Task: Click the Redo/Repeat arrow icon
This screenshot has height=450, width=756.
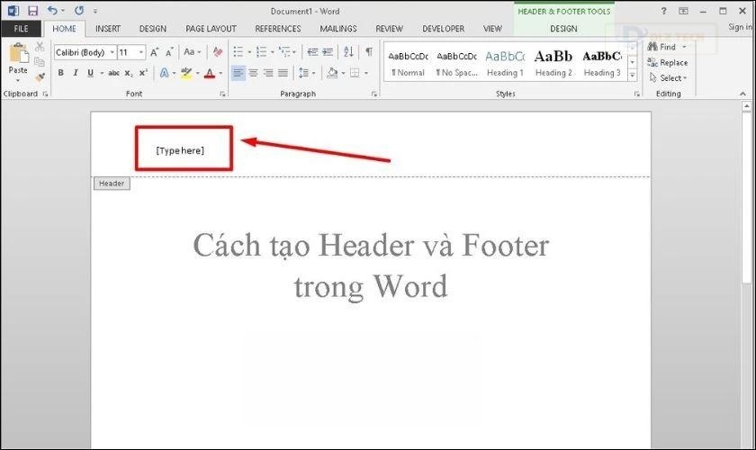Action: point(79,10)
